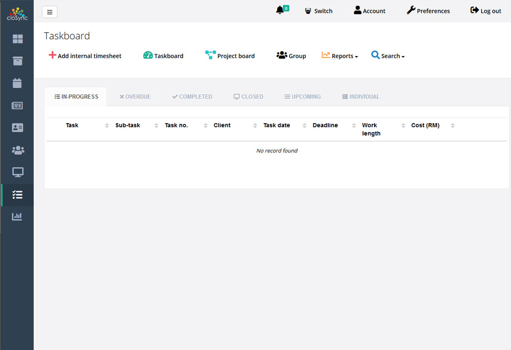511x350 pixels.
Task: Expand the Reports dropdown
Action: point(340,56)
